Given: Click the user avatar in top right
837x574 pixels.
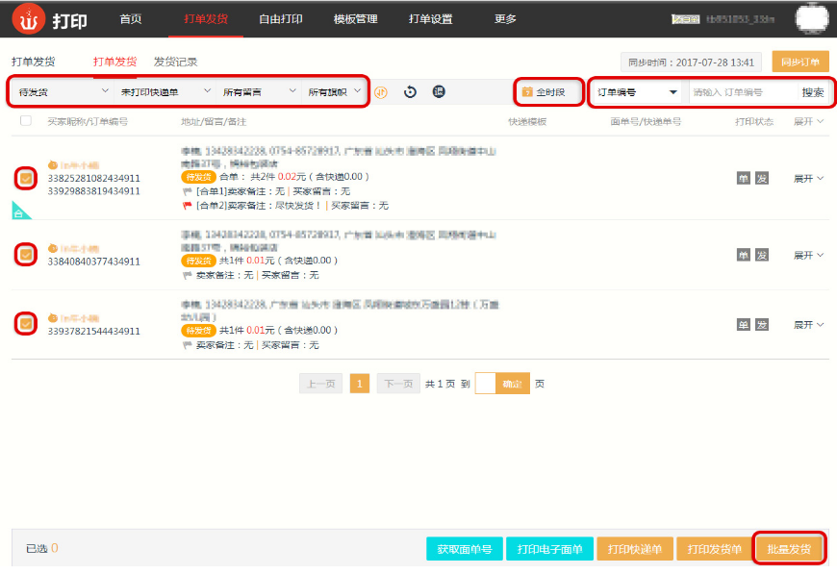Looking at the screenshot, I should 812,18.
